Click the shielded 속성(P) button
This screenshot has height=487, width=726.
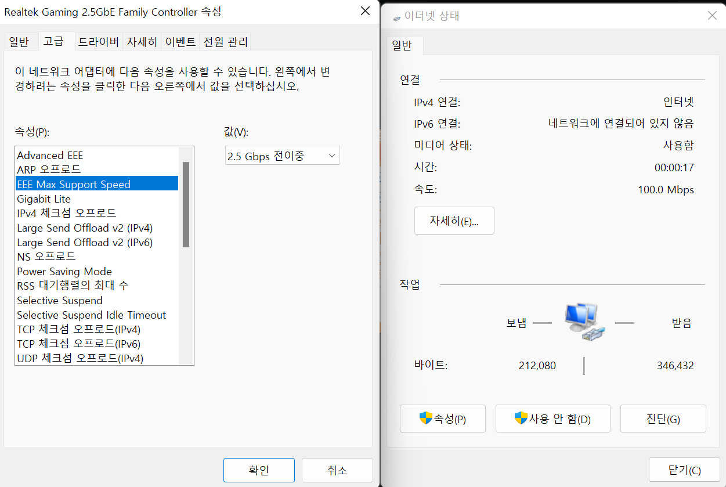click(x=442, y=419)
